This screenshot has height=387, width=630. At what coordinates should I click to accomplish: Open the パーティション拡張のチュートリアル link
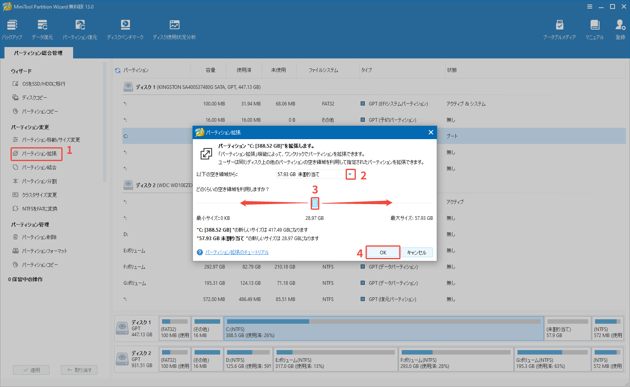coord(237,252)
